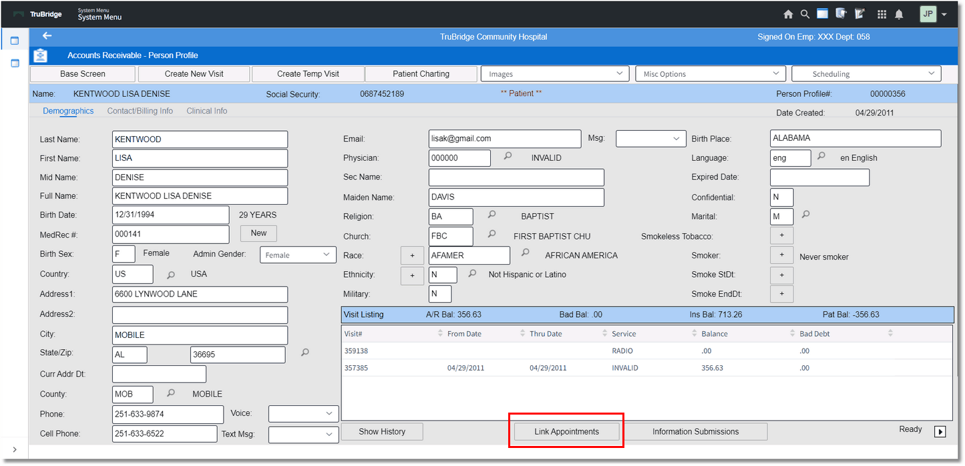Click Base Screen button

(83, 73)
